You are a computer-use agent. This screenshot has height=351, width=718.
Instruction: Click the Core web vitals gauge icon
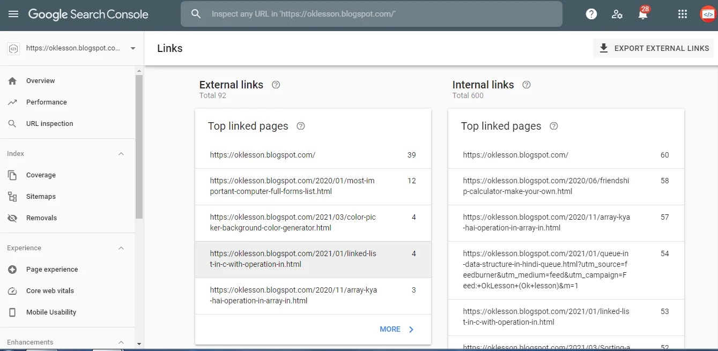click(x=12, y=291)
